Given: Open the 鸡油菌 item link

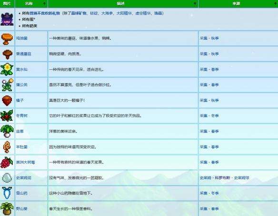Looking at the screenshot, I should click(21, 38).
